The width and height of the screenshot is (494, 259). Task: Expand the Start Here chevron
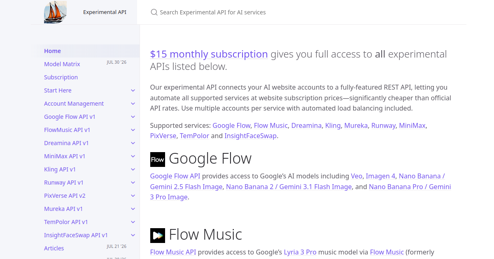point(133,90)
